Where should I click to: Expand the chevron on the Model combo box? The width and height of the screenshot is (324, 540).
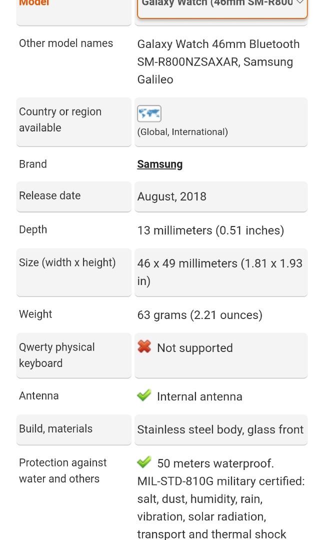pyautogui.click(x=300, y=3)
